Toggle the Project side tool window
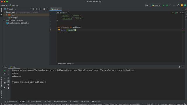The width and height of the screenshot is (187, 105). click(x=1, y=12)
